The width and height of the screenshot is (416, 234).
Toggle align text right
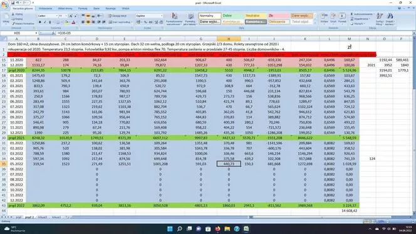(93, 22)
